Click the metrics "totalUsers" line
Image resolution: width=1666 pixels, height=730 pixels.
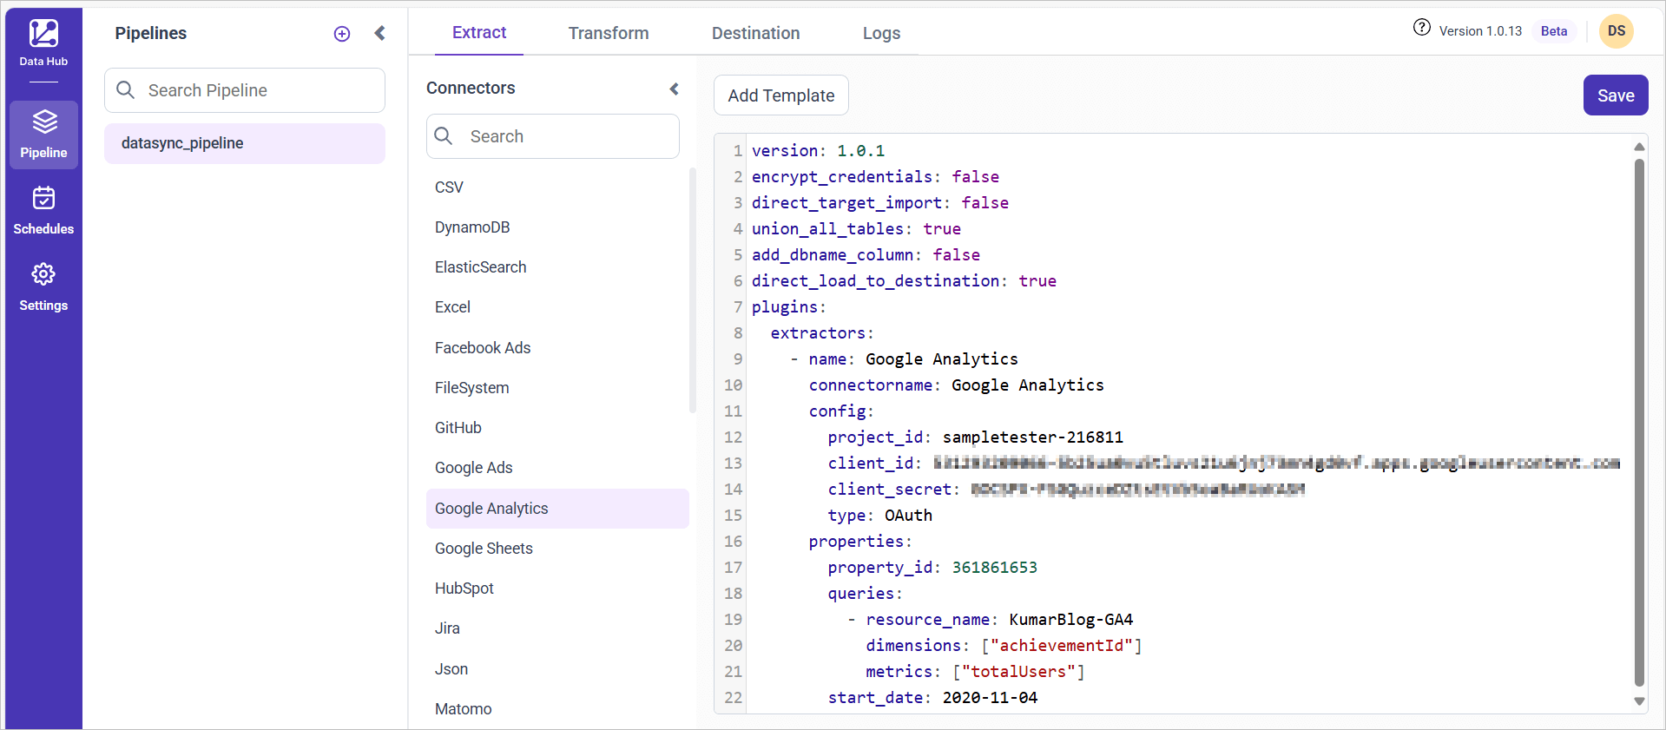click(975, 672)
